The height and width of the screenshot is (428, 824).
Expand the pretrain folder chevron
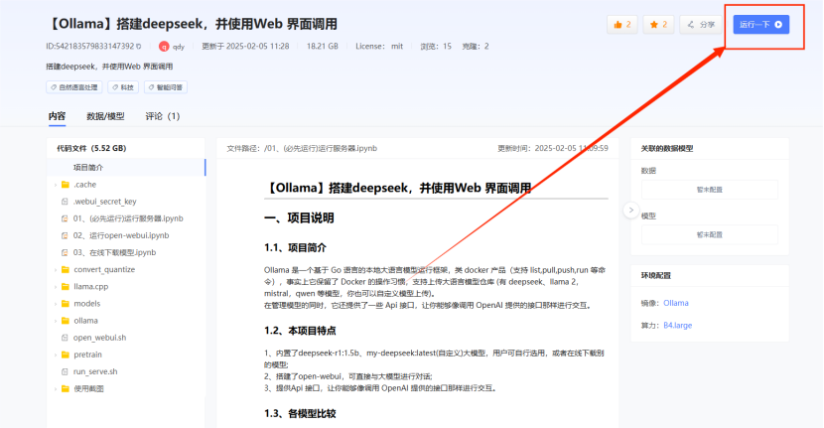[x=56, y=355]
